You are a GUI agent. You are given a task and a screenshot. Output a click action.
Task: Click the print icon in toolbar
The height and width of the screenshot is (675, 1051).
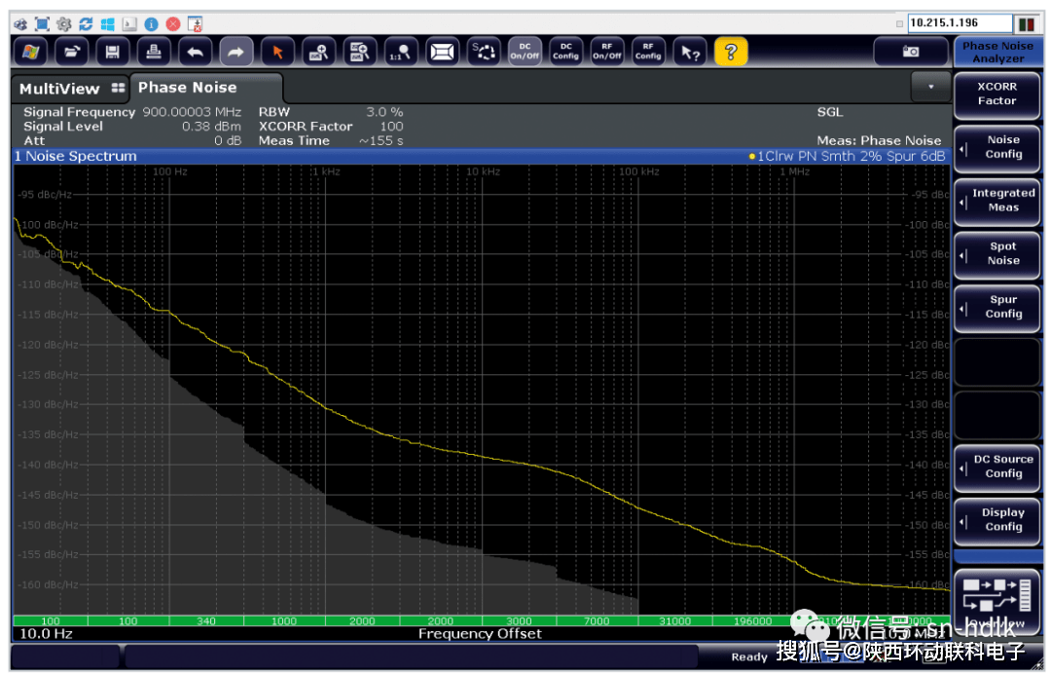point(154,52)
